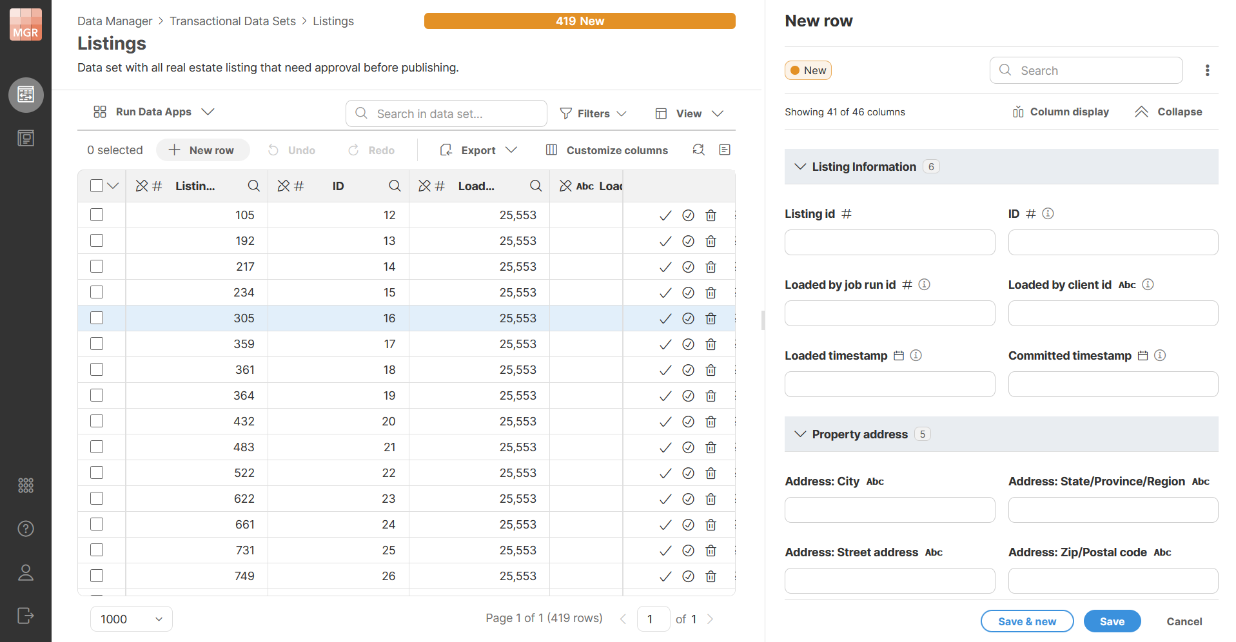Open the View dropdown

click(x=689, y=113)
